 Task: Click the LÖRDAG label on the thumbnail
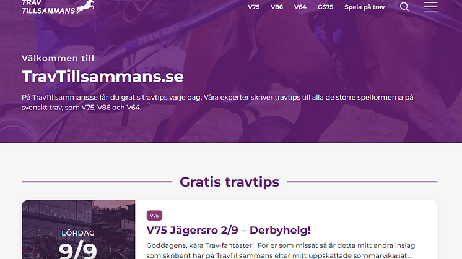click(78, 233)
